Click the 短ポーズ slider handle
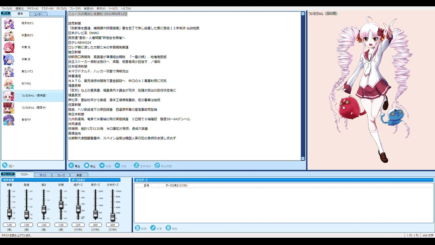 click(x=78, y=209)
